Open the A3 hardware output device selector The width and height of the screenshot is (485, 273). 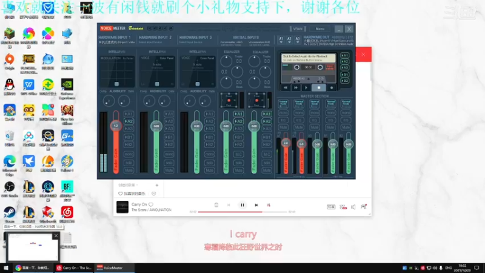(297, 39)
